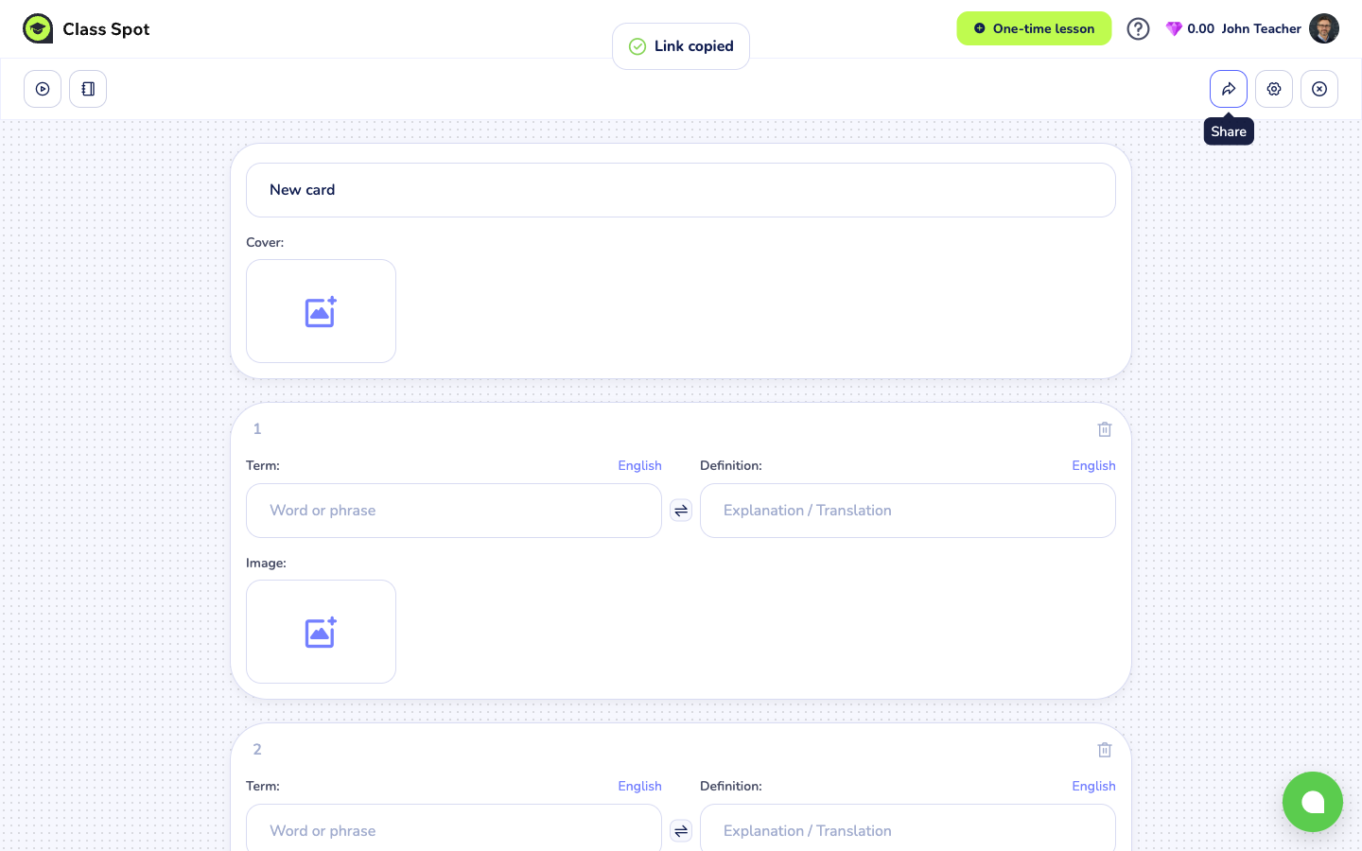Image resolution: width=1362 pixels, height=851 pixels.
Task: Open the green chat bubble widget
Action: tap(1313, 802)
